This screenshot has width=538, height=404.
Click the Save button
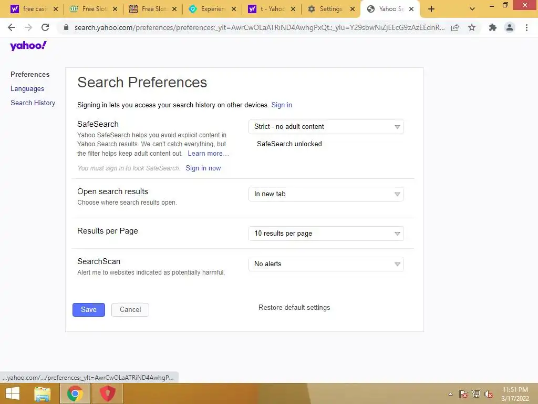click(x=88, y=309)
